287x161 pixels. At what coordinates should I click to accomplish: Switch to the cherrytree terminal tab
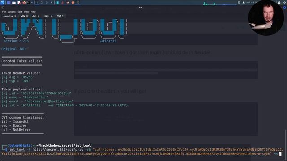(8, 16)
